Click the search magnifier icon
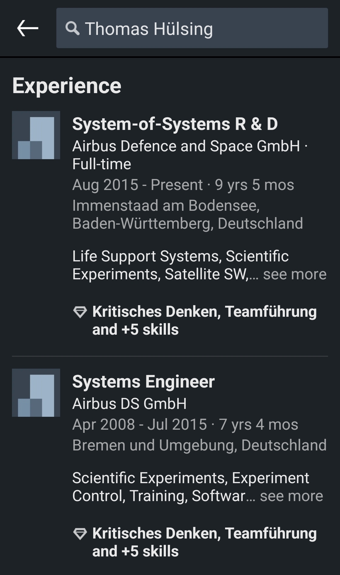 72,29
